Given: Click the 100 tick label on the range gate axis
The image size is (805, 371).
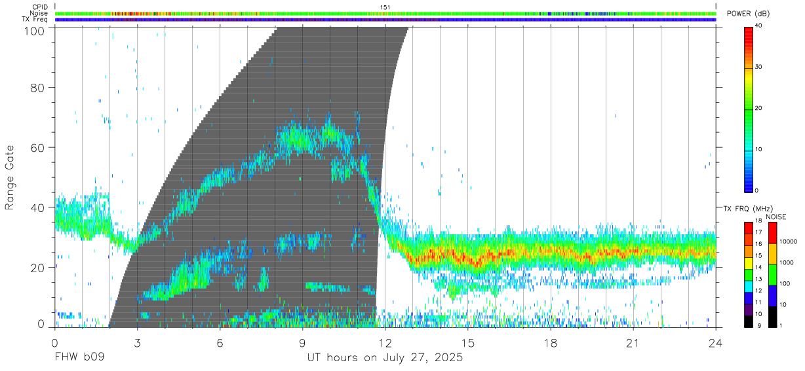Looking at the screenshot, I should [34, 30].
